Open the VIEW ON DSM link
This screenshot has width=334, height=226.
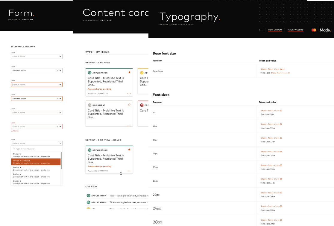275,30
